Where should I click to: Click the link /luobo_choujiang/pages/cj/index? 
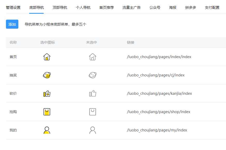point(156,75)
